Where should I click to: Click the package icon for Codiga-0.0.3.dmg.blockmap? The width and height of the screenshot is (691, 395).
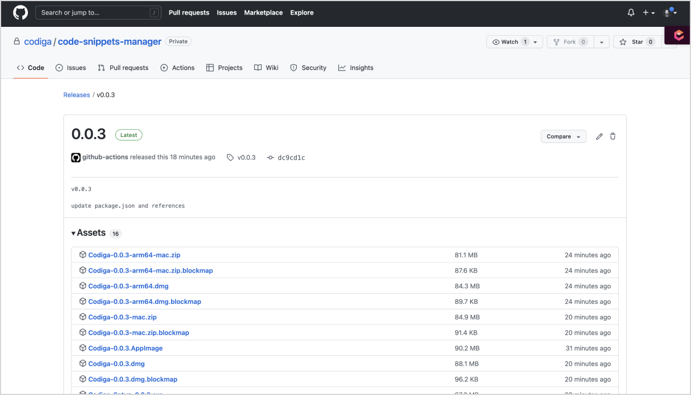(x=83, y=379)
